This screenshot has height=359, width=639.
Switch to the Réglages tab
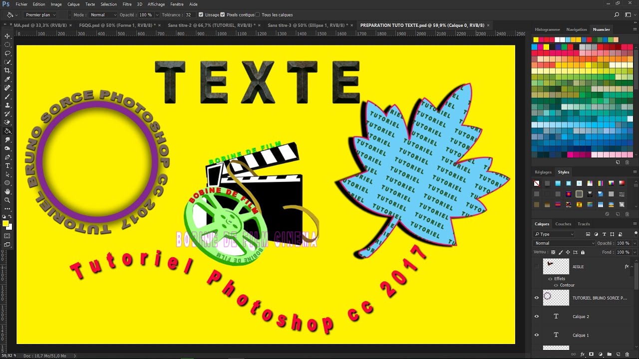click(x=543, y=172)
